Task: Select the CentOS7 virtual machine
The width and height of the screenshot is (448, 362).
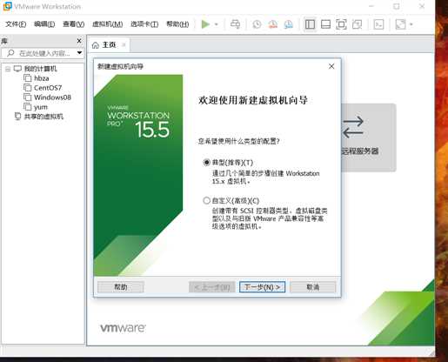Action: coord(48,88)
